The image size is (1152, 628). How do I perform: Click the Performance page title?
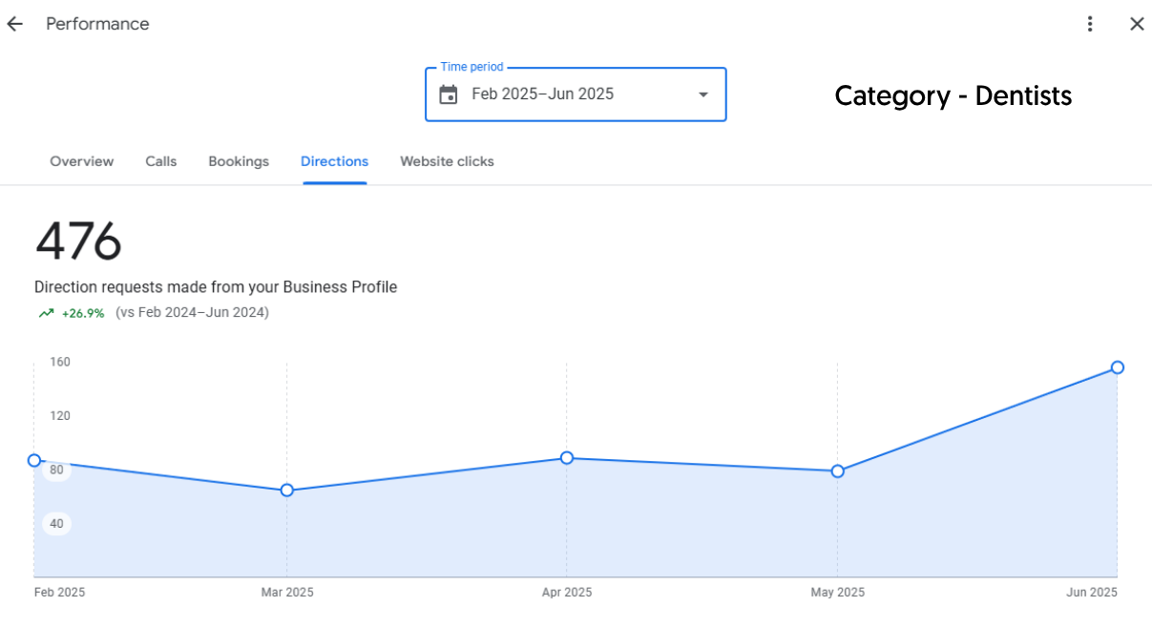click(97, 24)
